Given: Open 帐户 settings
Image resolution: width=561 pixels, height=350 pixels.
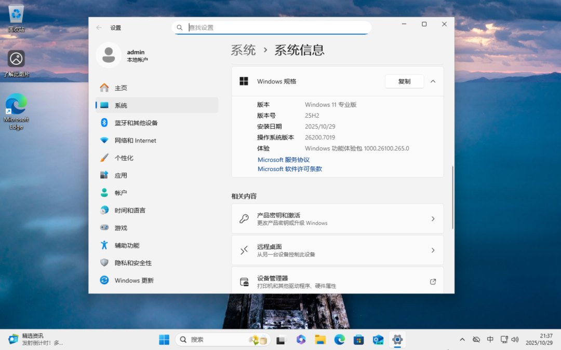Looking at the screenshot, I should coord(157,193).
